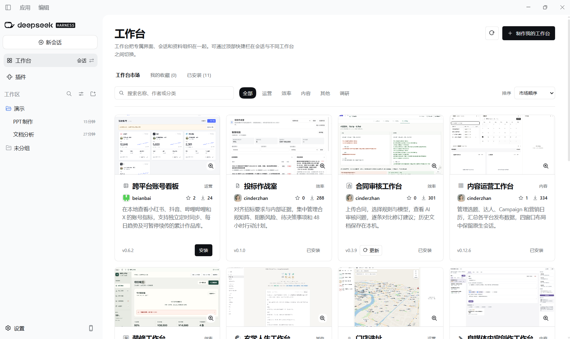Open the 装修工作台 preview thumbnail

tap(167, 297)
